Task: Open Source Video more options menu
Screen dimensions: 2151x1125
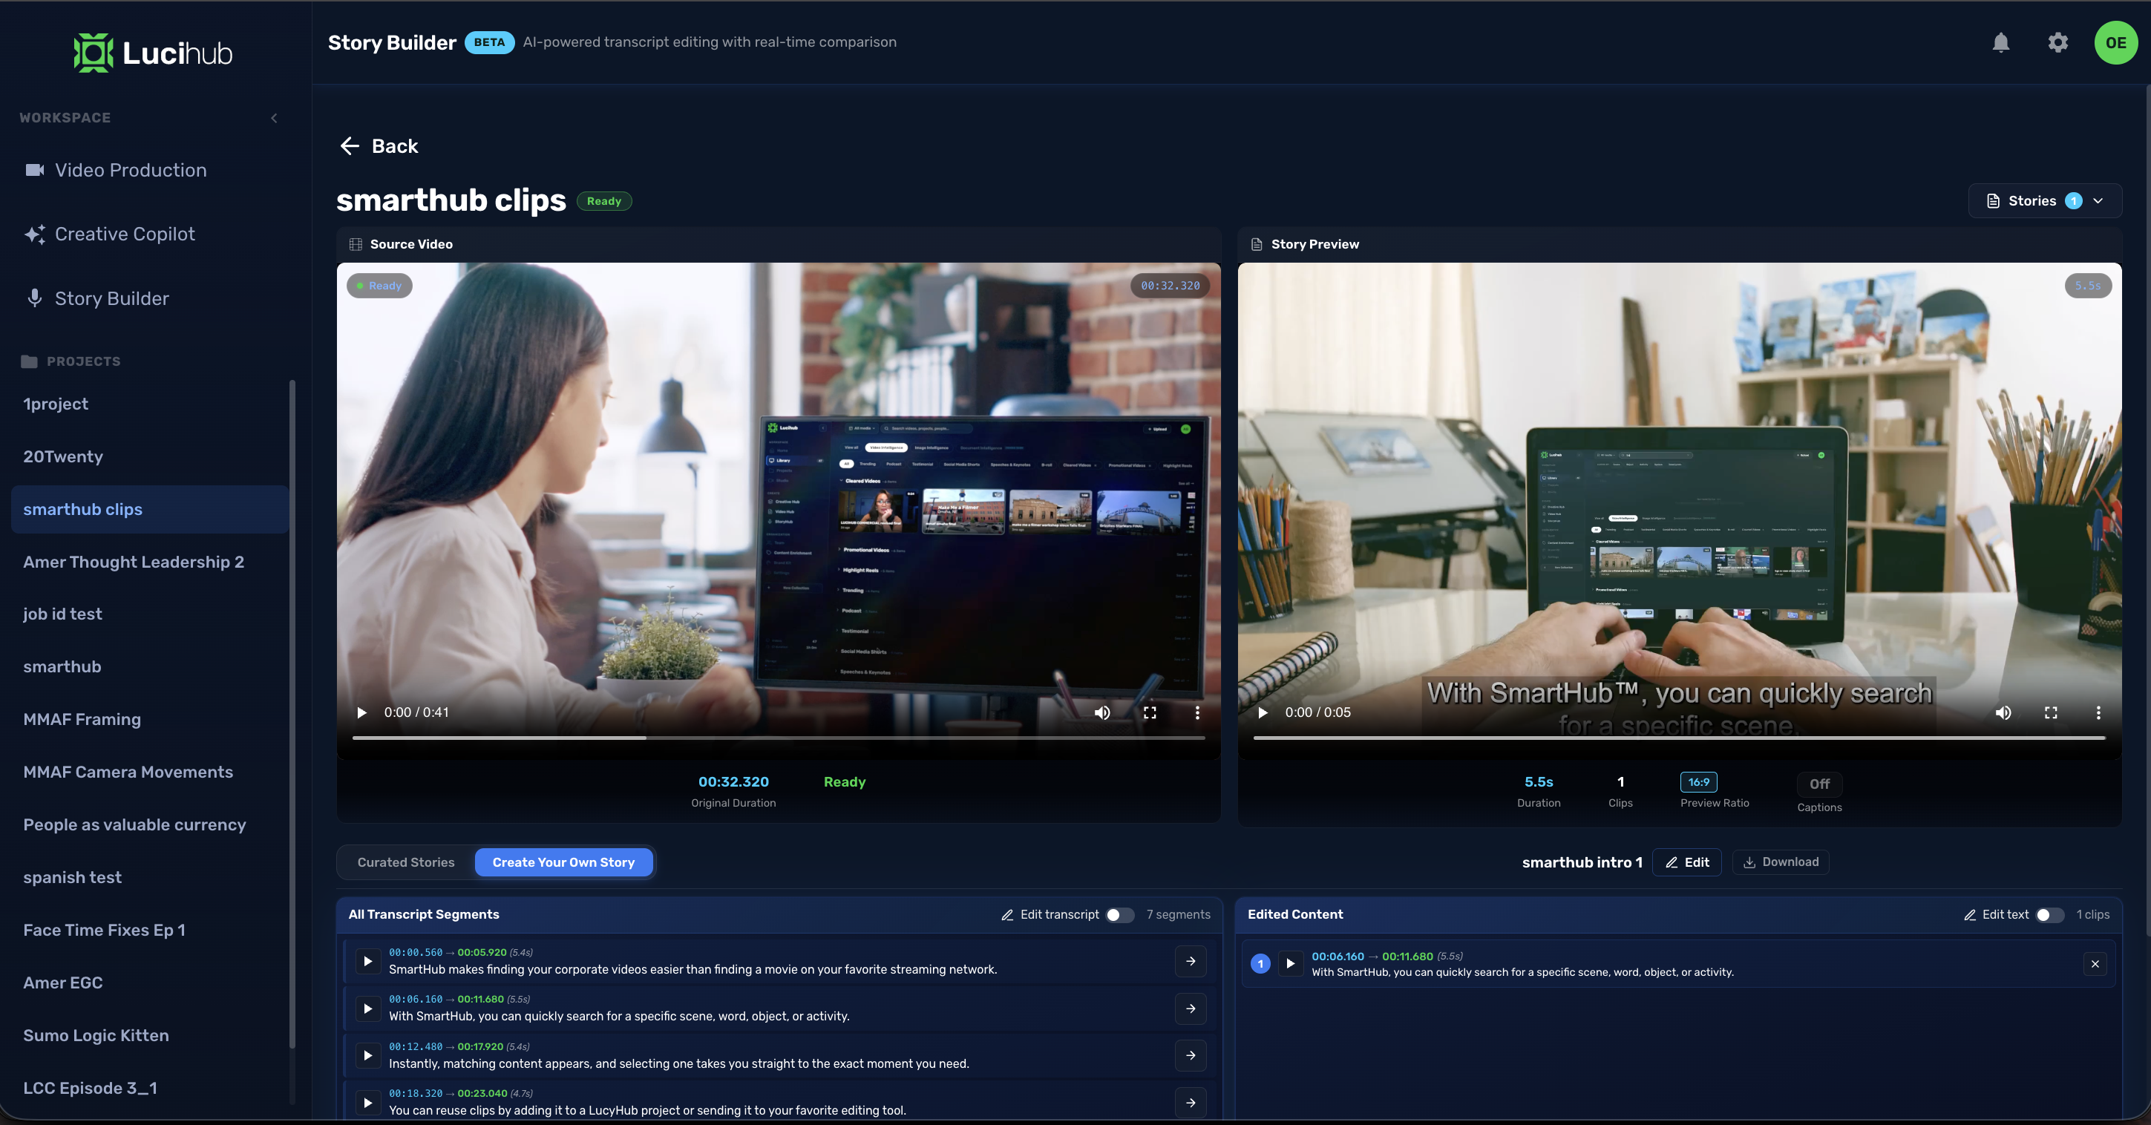Action: 1197,712
